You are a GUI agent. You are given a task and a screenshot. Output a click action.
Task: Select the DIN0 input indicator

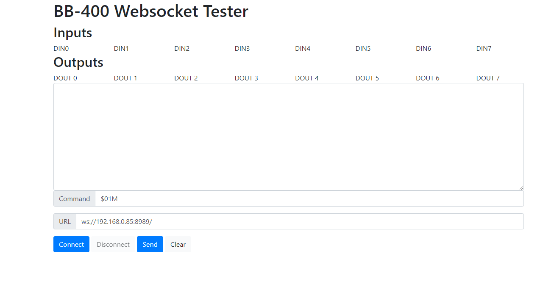pos(61,48)
